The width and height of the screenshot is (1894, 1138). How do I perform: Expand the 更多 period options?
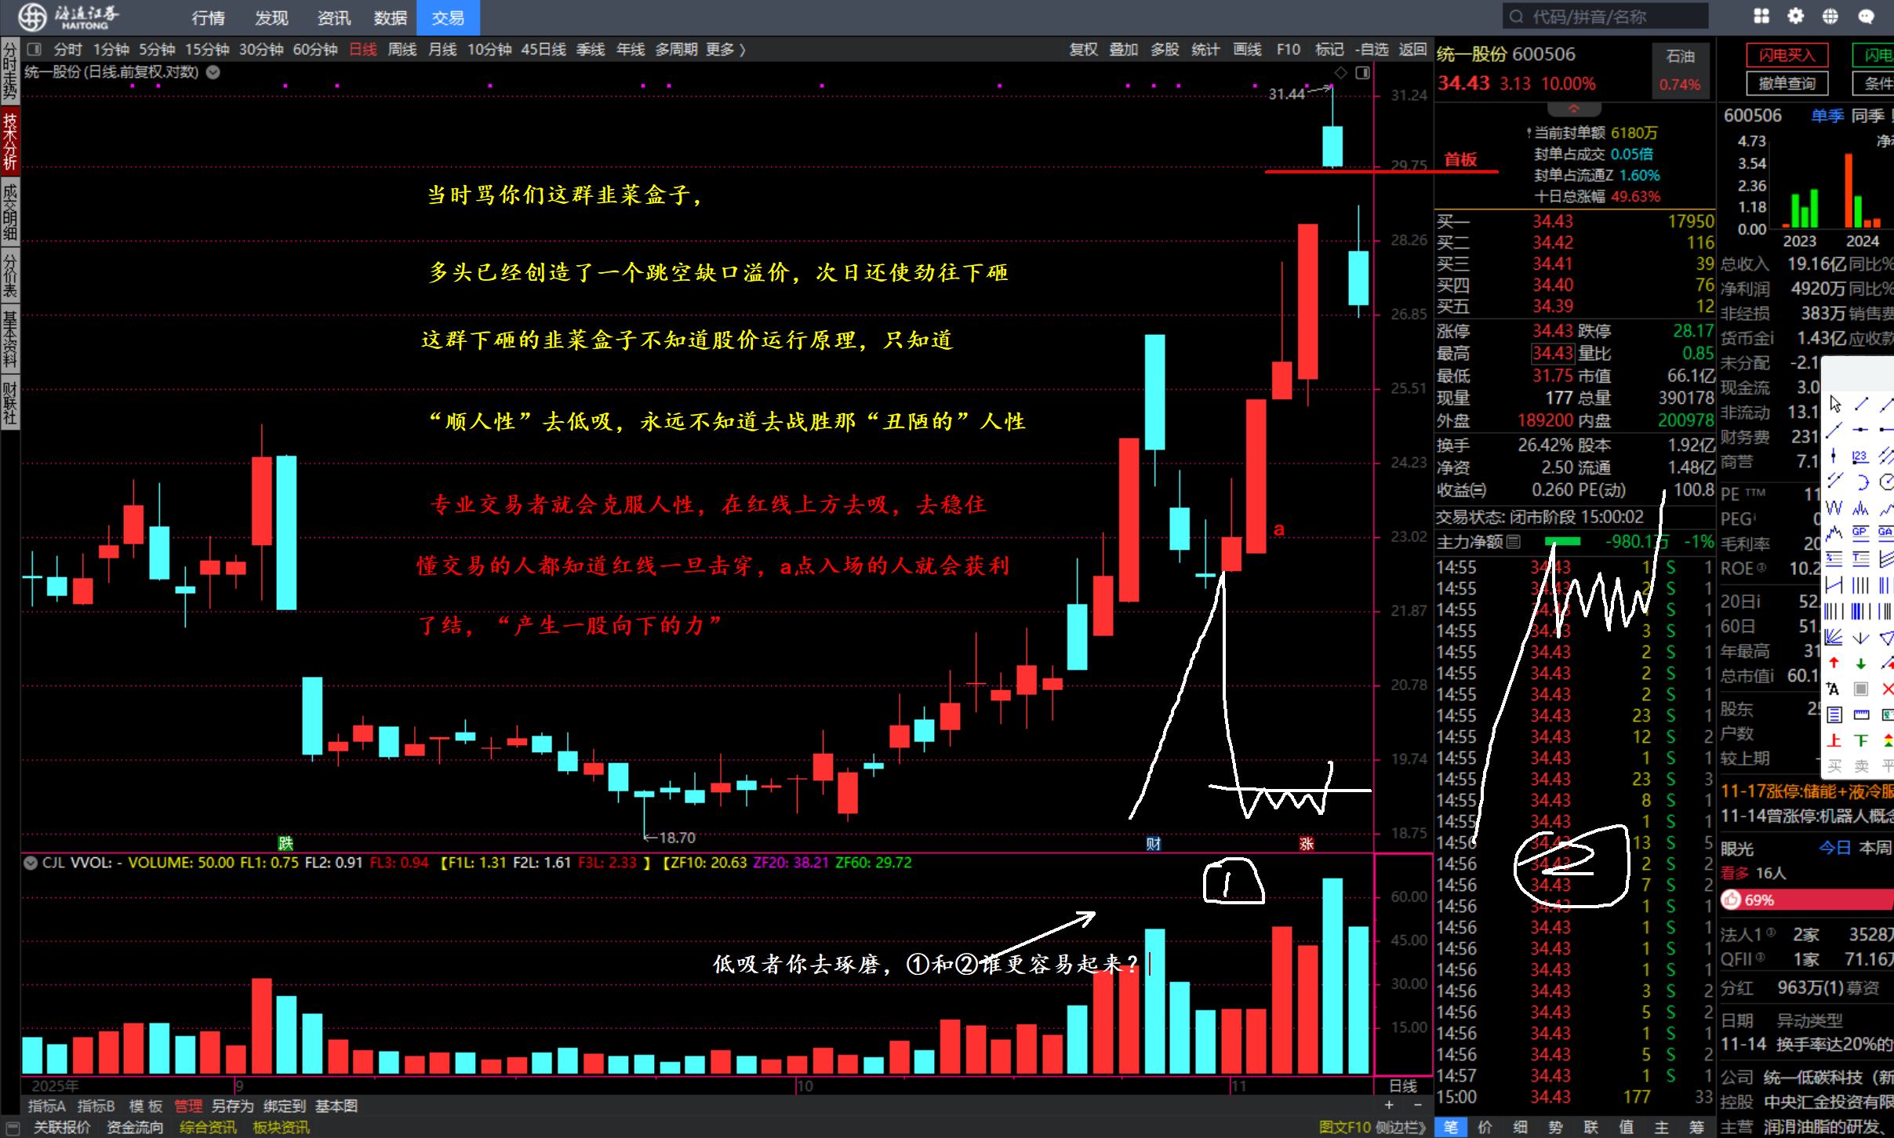pyautogui.click(x=725, y=49)
